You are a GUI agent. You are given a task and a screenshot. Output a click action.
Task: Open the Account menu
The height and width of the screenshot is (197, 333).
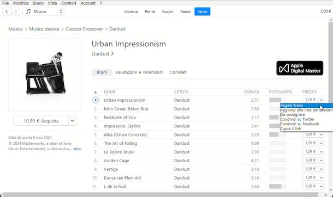pyautogui.click(x=88, y=3)
